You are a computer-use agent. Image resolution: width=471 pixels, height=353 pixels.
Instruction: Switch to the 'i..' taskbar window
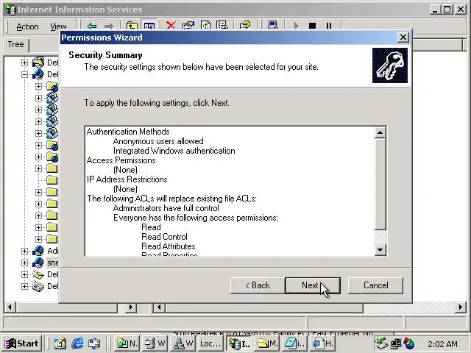click(x=295, y=343)
